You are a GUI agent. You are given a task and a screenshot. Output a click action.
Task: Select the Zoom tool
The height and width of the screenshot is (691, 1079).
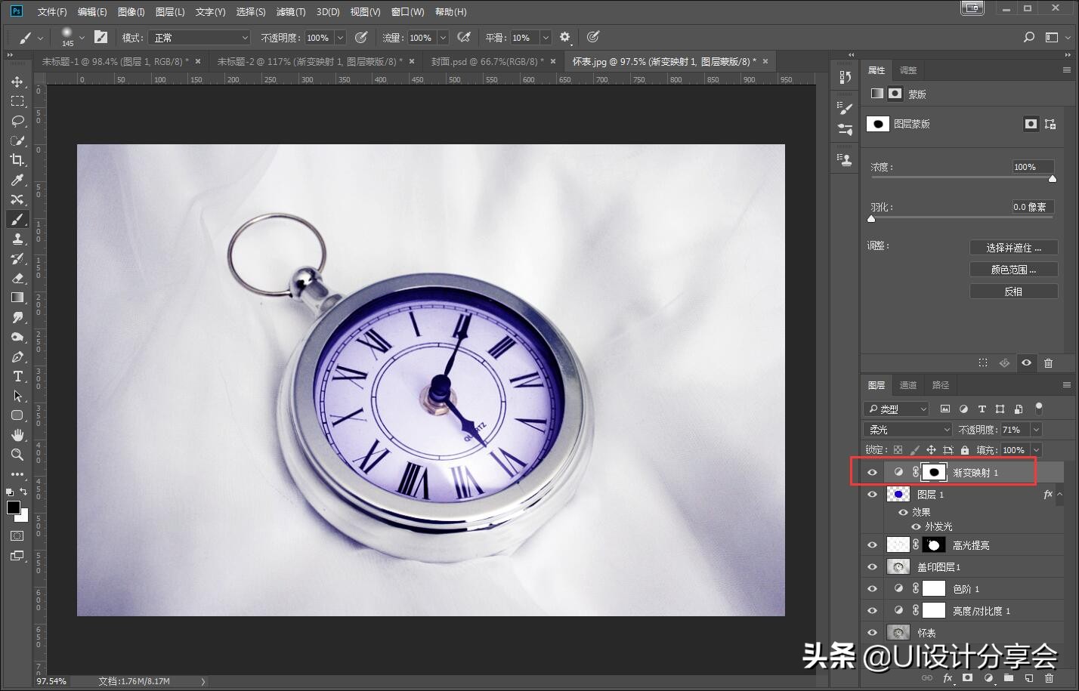(x=17, y=455)
